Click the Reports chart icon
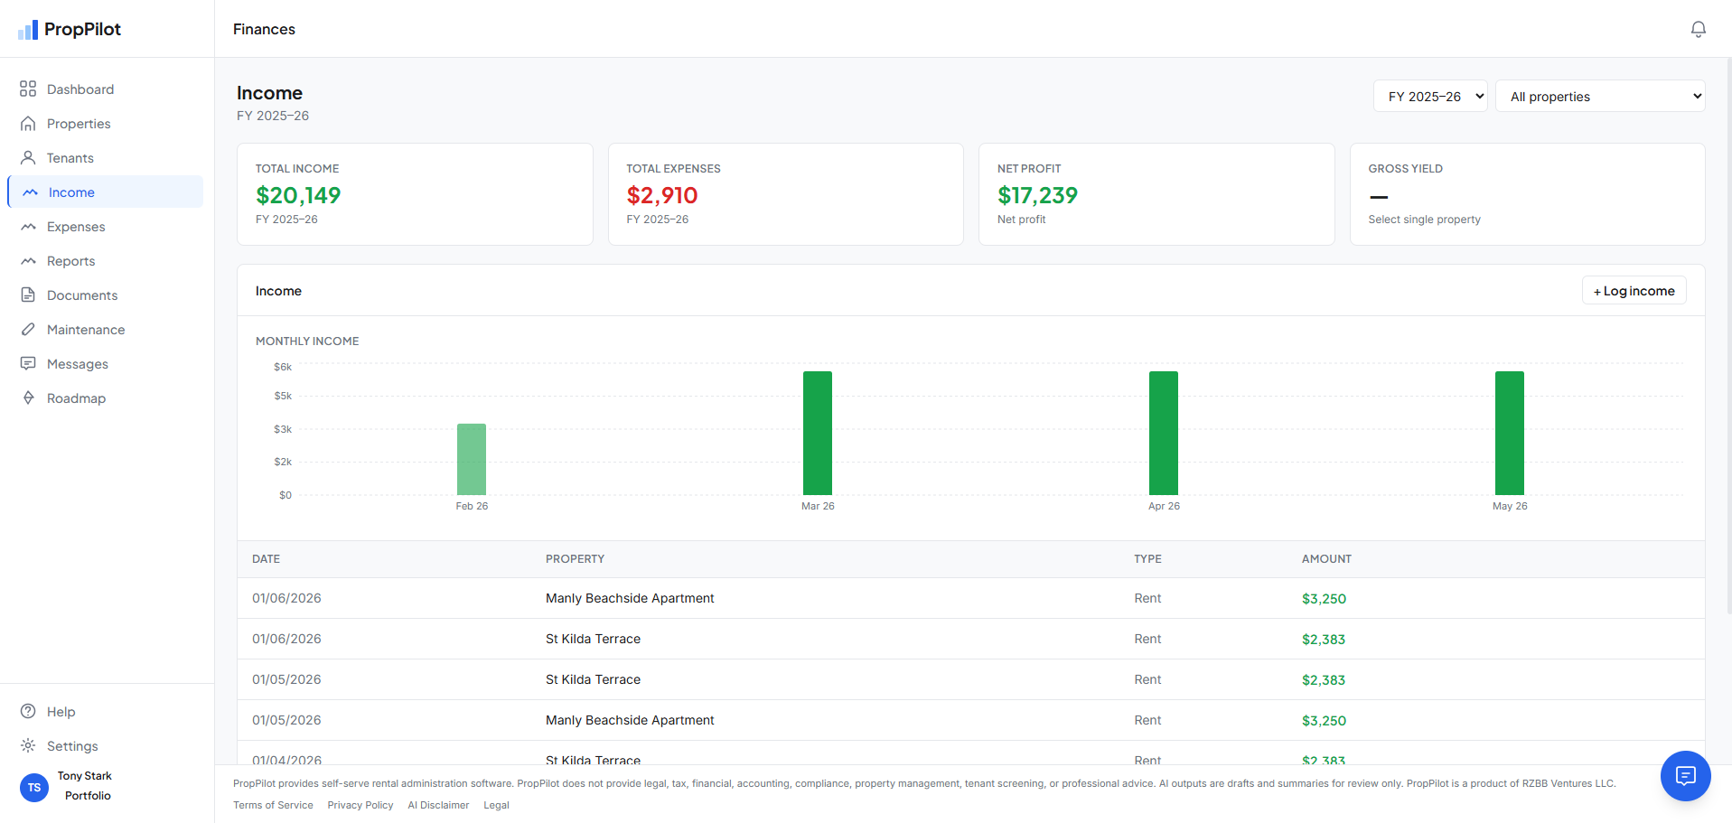Screen dimensions: 1732x823 pos(28,261)
